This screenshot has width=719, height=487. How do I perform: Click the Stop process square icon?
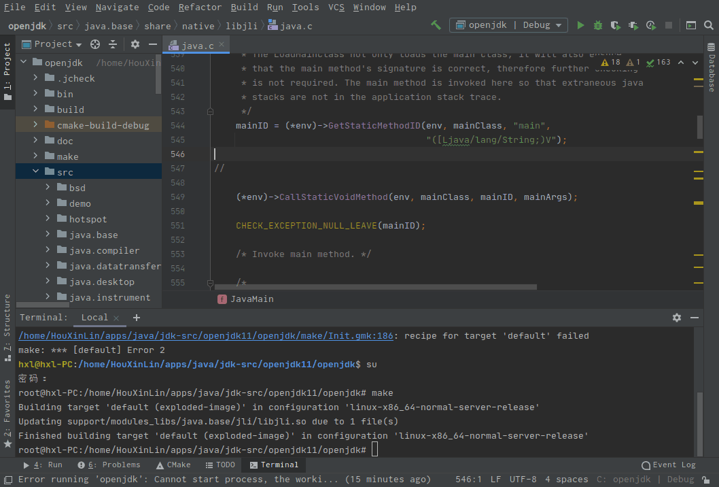[x=669, y=25]
